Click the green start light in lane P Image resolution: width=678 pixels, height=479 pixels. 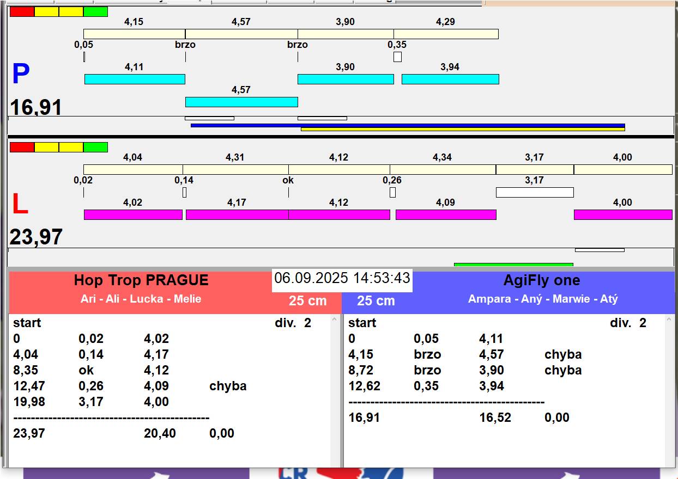point(95,11)
